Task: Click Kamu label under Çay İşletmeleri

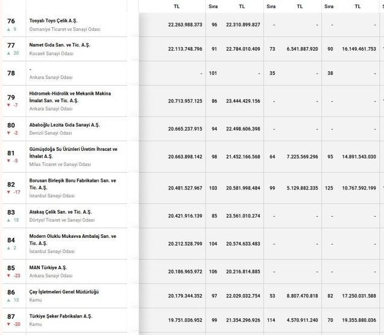Action: click(x=35, y=300)
